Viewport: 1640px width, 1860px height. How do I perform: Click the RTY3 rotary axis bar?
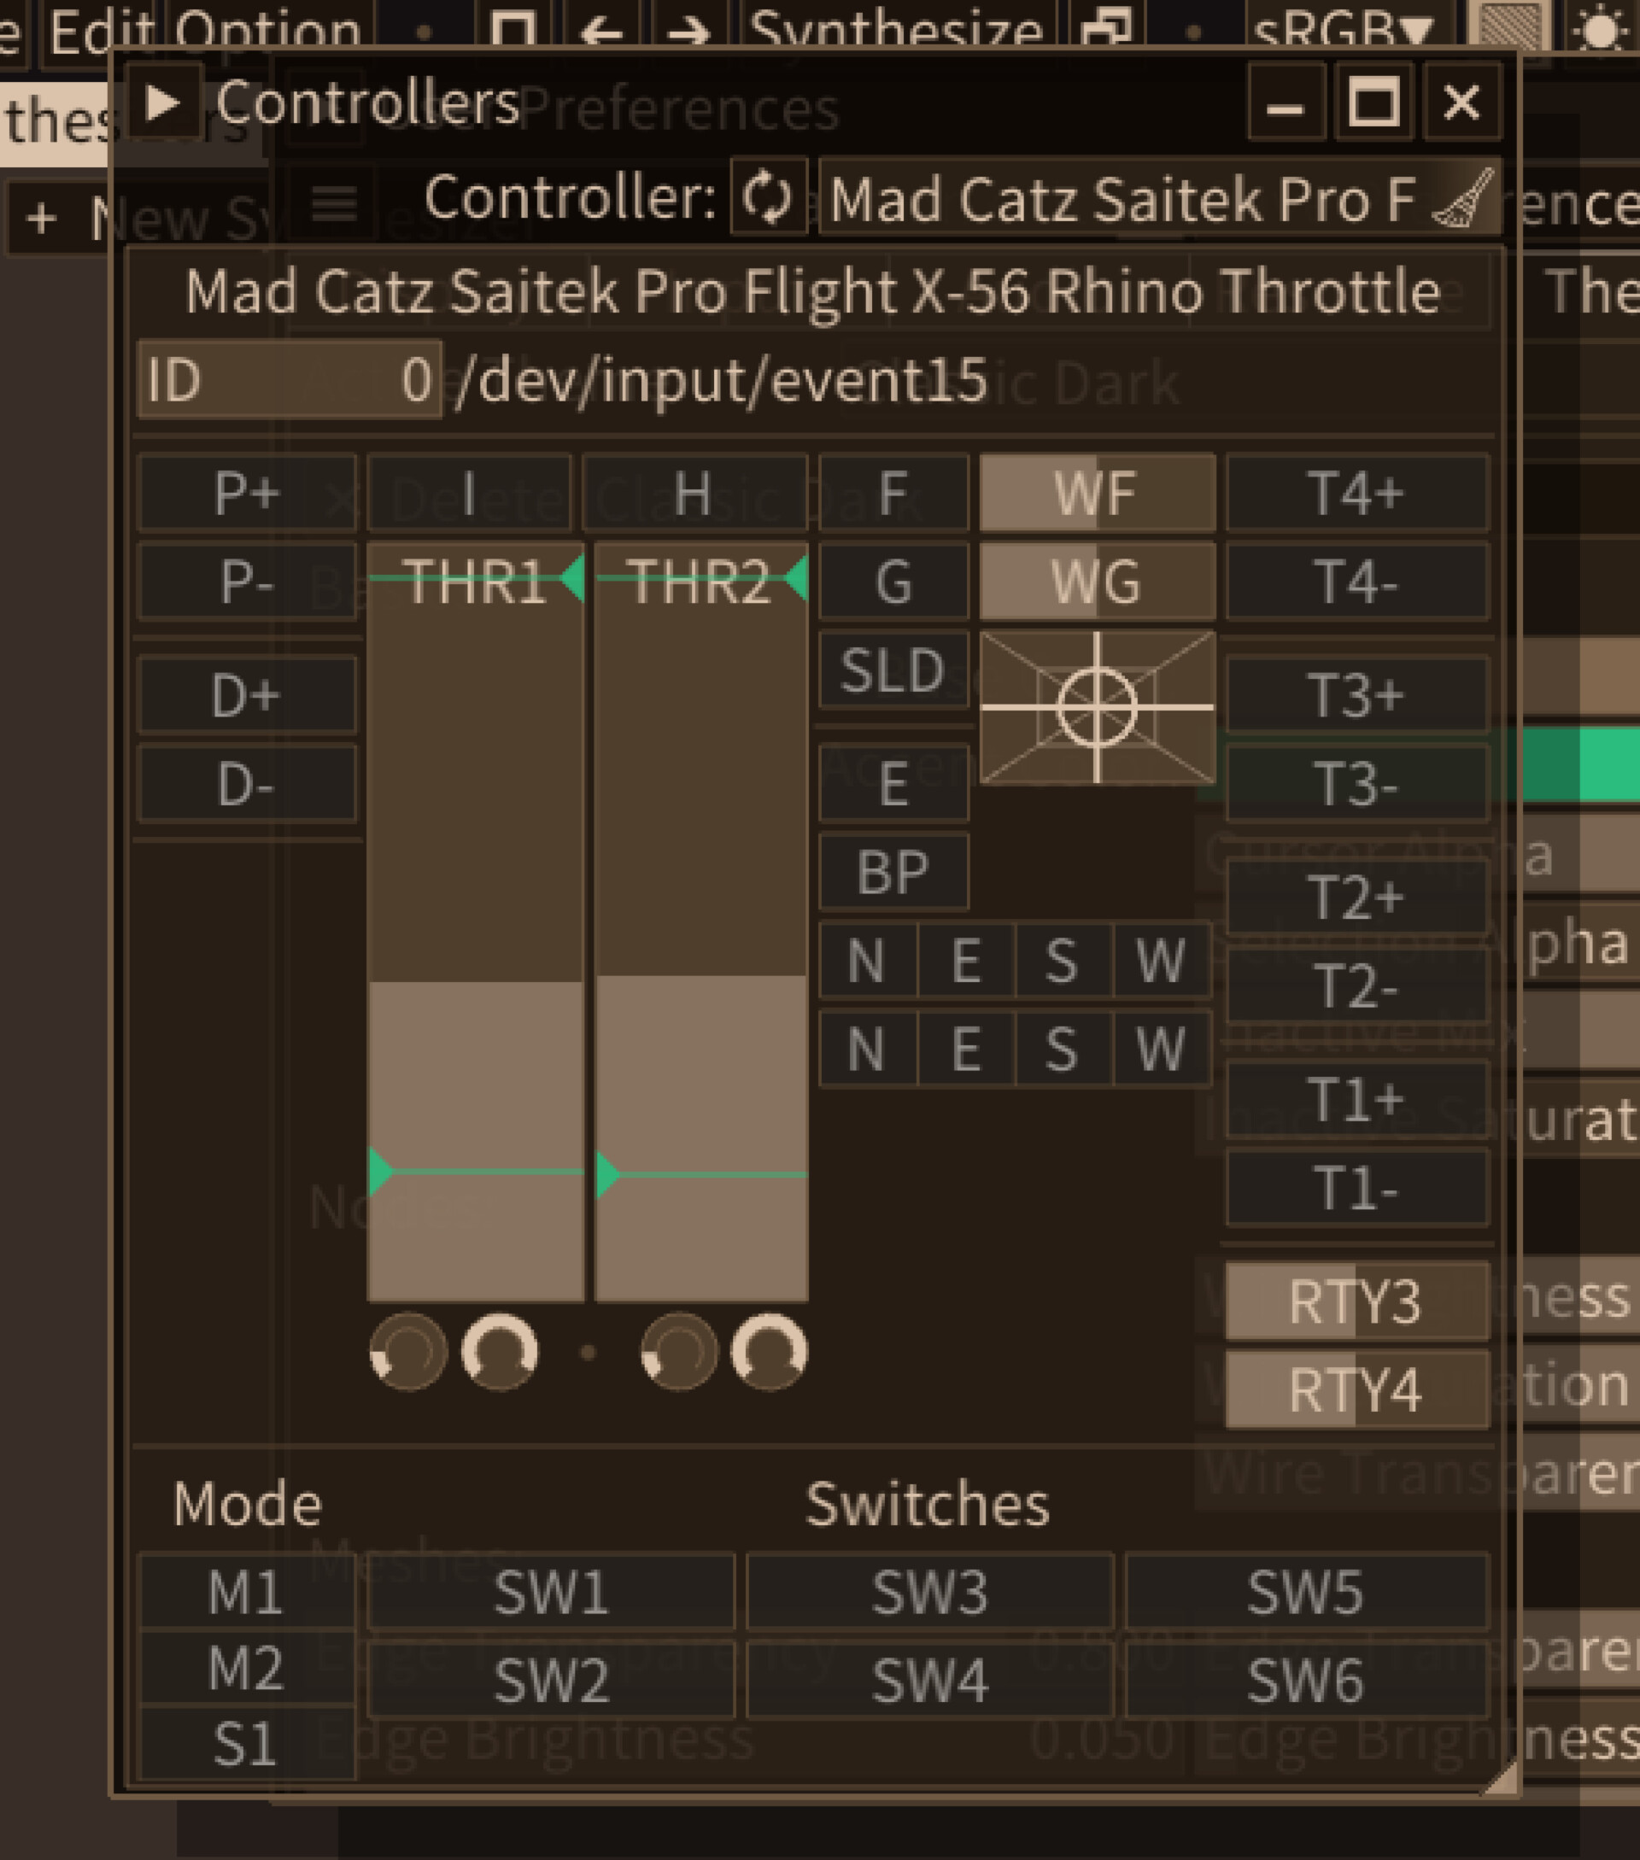click(x=1357, y=1301)
